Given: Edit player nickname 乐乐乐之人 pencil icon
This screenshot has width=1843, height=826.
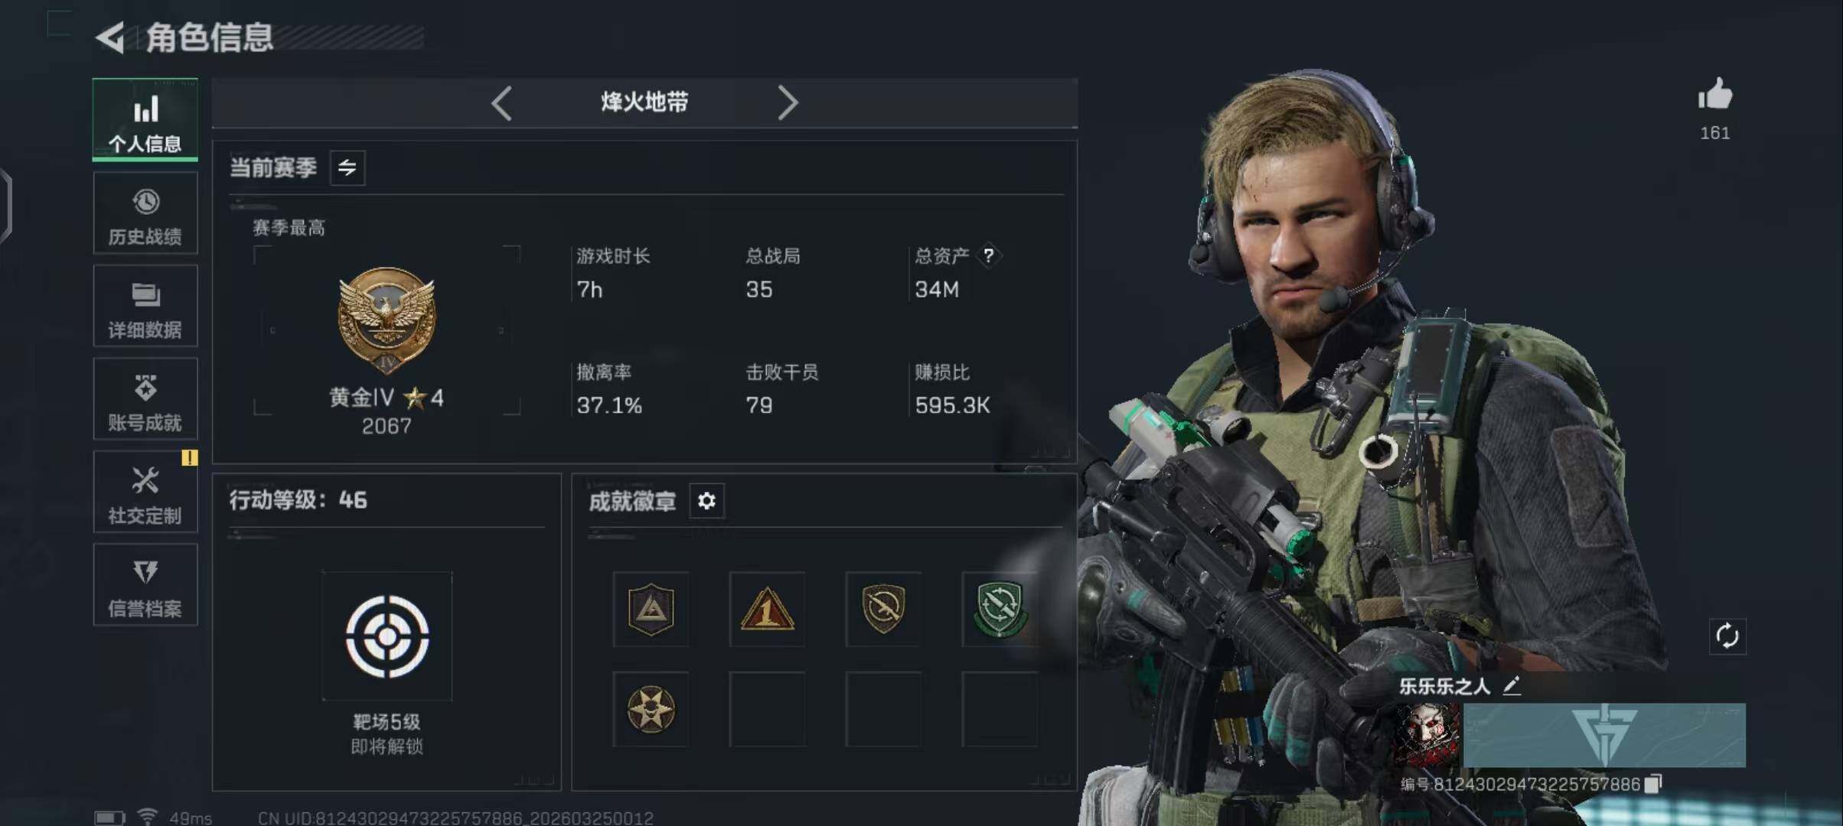Looking at the screenshot, I should (x=1512, y=686).
